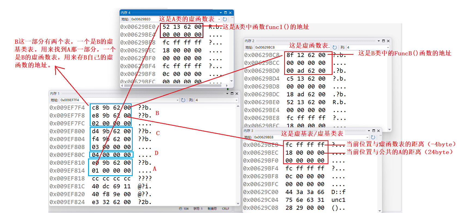Close the 内存 3 window

[378, 131]
